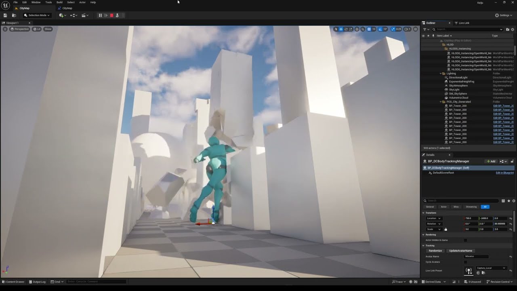Viewport: 517px width, 291px height.
Task: Open the Live Link Preset Captury_Local dropdown
Action: (491, 268)
